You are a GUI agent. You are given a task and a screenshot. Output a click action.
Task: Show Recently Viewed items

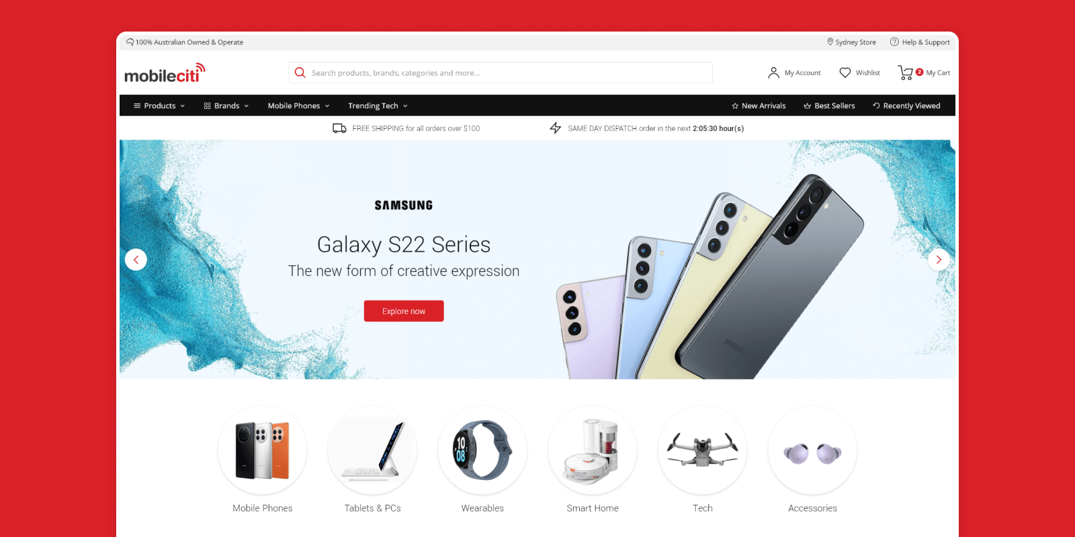(x=906, y=105)
